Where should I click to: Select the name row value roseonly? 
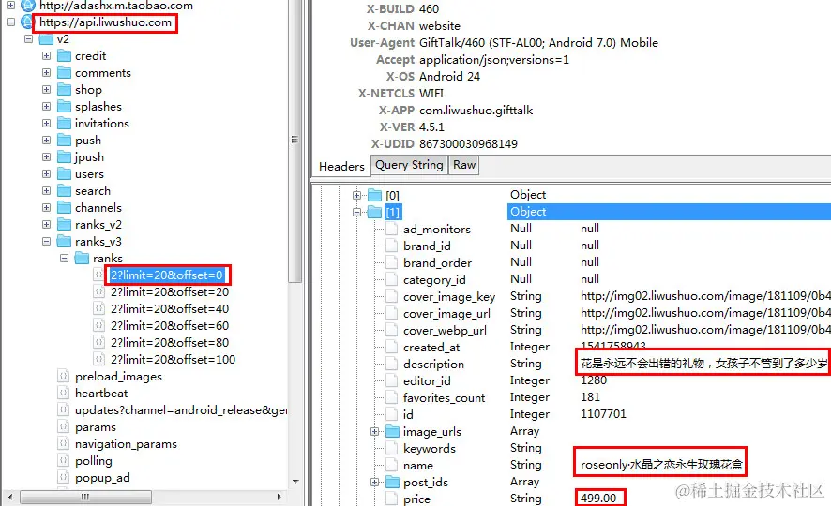click(661, 465)
